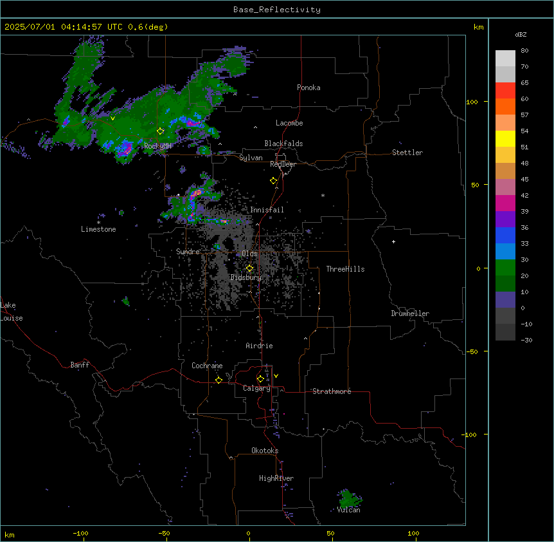
Task: Click the green radar echo above Vulcan
Action: pos(349,498)
